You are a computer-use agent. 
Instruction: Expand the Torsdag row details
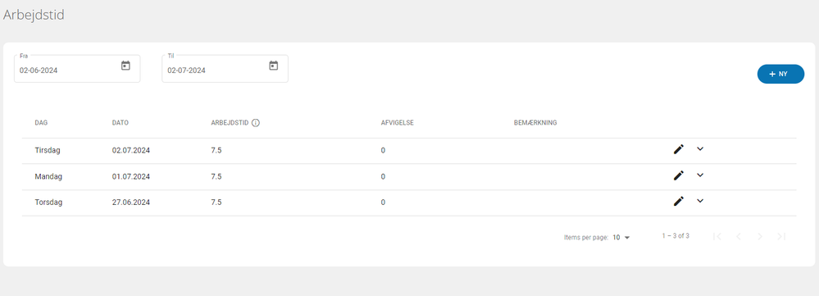(700, 200)
